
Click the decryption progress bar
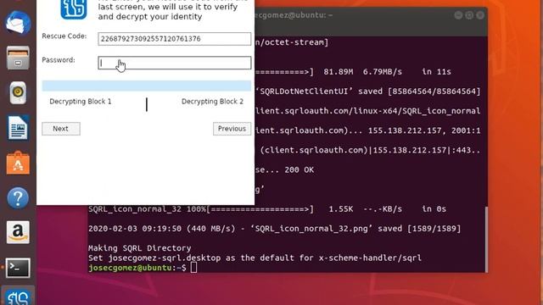click(x=147, y=86)
